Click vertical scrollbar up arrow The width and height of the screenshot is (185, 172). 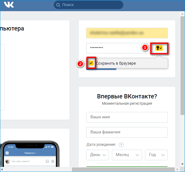coord(182,14)
